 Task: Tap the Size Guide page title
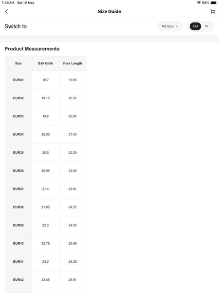click(x=109, y=11)
